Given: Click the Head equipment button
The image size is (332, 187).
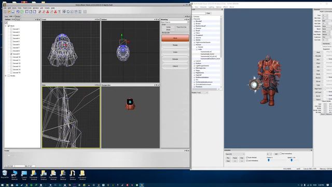Looking at the screenshot, I should click(318, 52).
